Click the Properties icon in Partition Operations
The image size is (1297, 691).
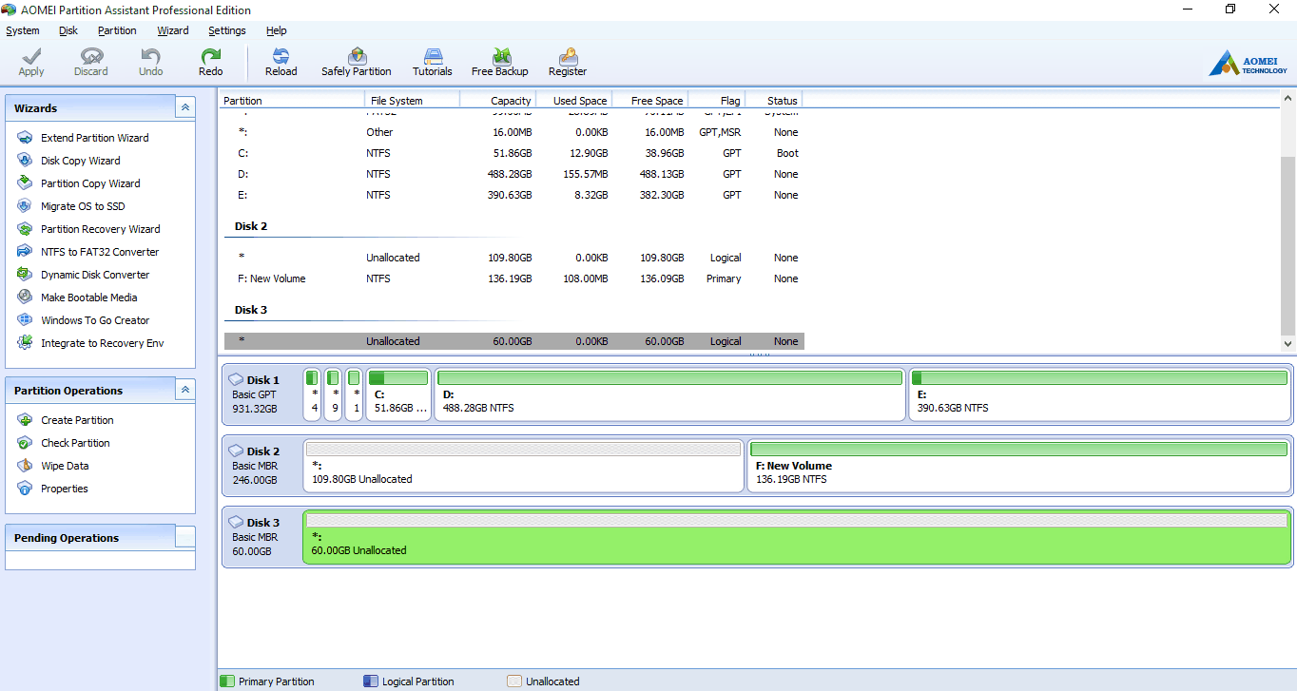tap(25, 489)
